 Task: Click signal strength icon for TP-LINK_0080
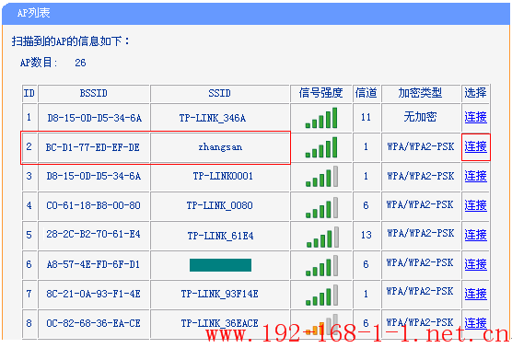point(322,208)
